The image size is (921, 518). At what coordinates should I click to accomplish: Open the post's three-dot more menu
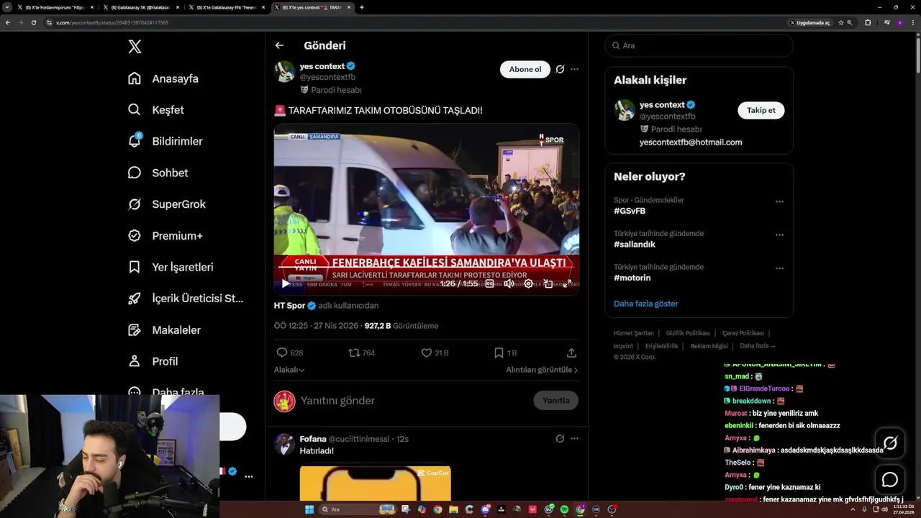[x=574, y=69]
